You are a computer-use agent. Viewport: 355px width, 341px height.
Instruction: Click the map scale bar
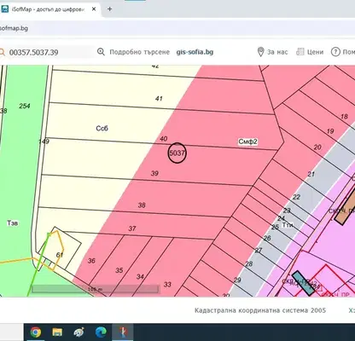[96, 289]
